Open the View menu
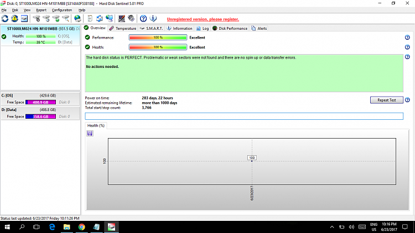 point(27,10)
